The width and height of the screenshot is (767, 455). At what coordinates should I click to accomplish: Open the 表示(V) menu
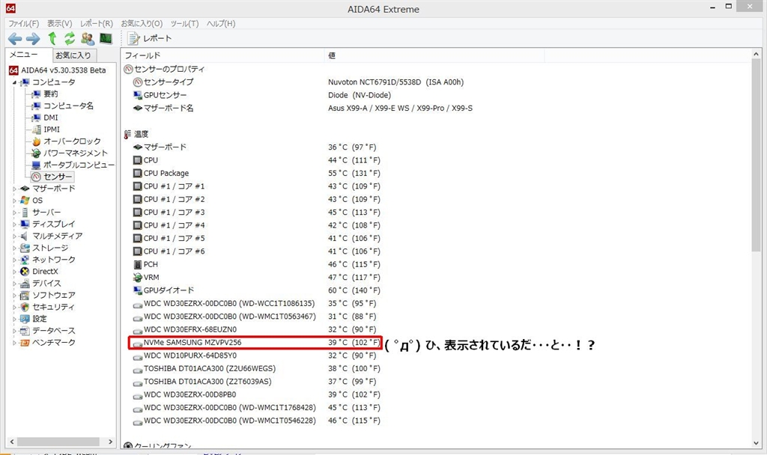pos(60,23)
